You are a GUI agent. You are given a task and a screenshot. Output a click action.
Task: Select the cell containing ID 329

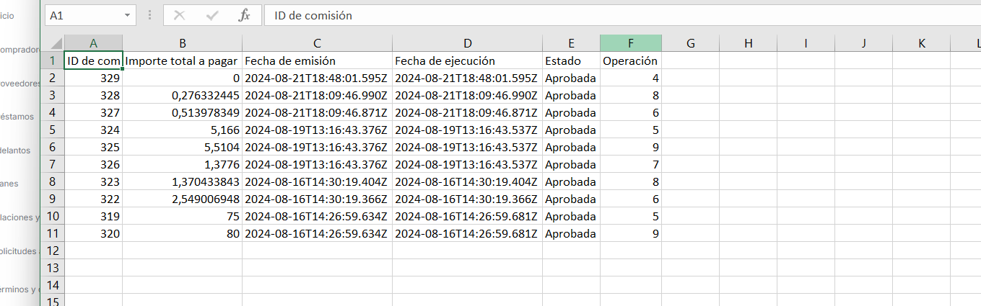[93, 78]
